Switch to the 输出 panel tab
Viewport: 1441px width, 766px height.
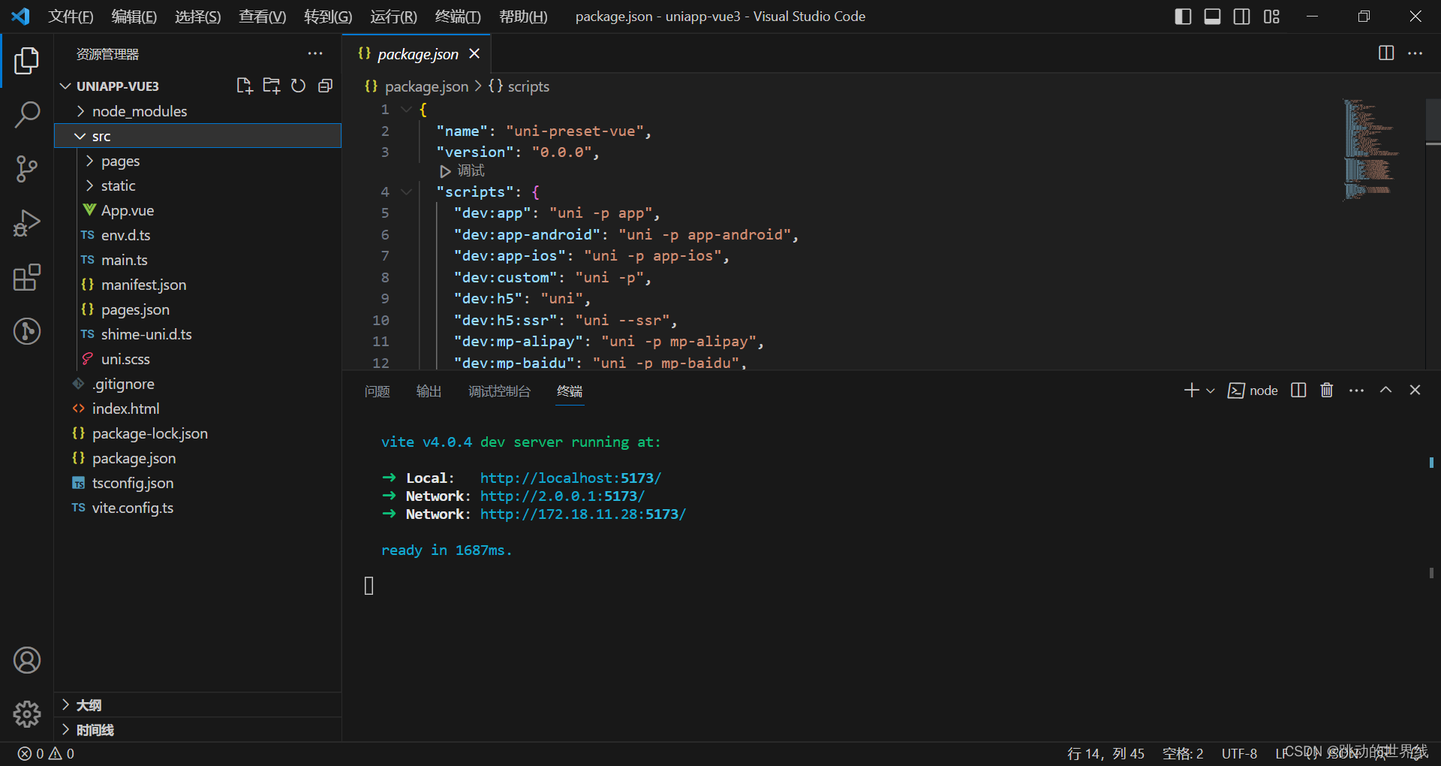(x=429, y=391)
